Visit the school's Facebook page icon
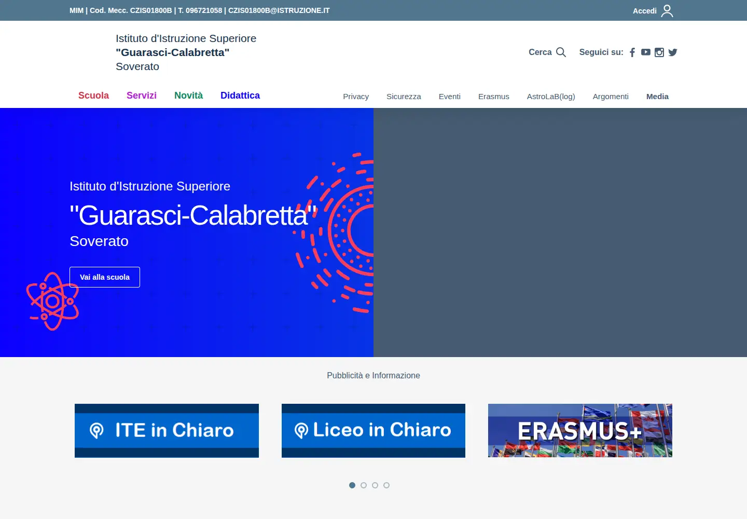Image resolution: width=747 pixels, height=519 pixels. click(x=632, y=52)
